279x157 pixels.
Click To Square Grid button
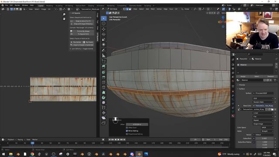pos(82,34)
